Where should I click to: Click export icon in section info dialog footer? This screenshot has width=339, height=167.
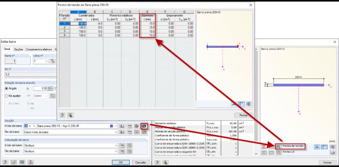[x=165, y=163]
